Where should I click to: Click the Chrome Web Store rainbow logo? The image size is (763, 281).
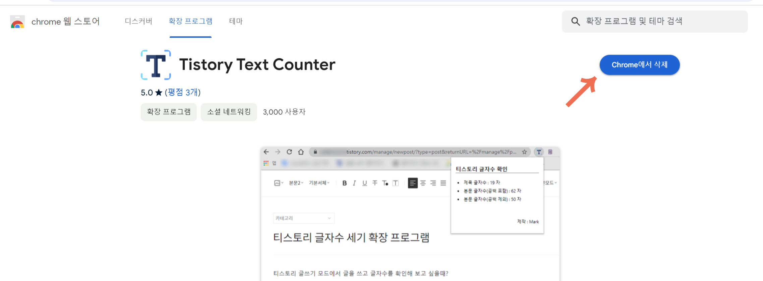17,22
